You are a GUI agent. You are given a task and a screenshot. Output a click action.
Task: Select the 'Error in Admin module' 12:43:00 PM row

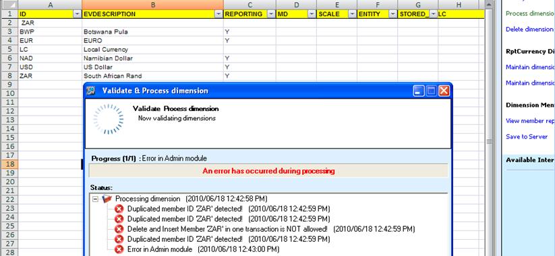[x=203, y=249]
